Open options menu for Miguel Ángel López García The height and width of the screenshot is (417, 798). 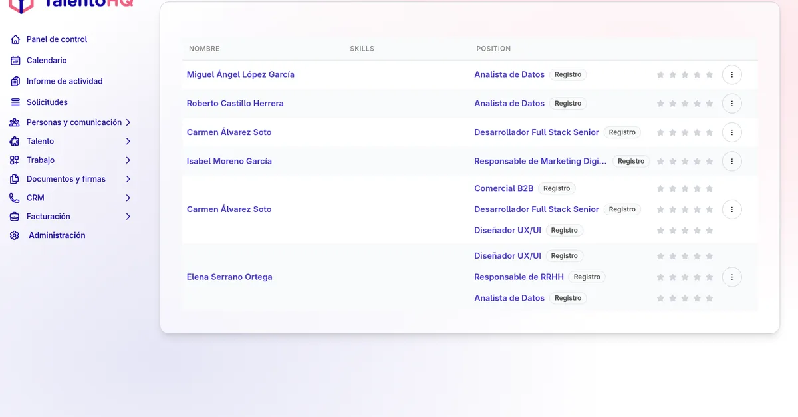[x=731, y=75]
